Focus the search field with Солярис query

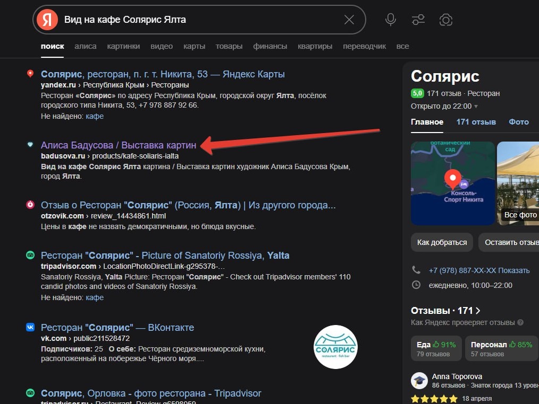(x=199, y=20)
